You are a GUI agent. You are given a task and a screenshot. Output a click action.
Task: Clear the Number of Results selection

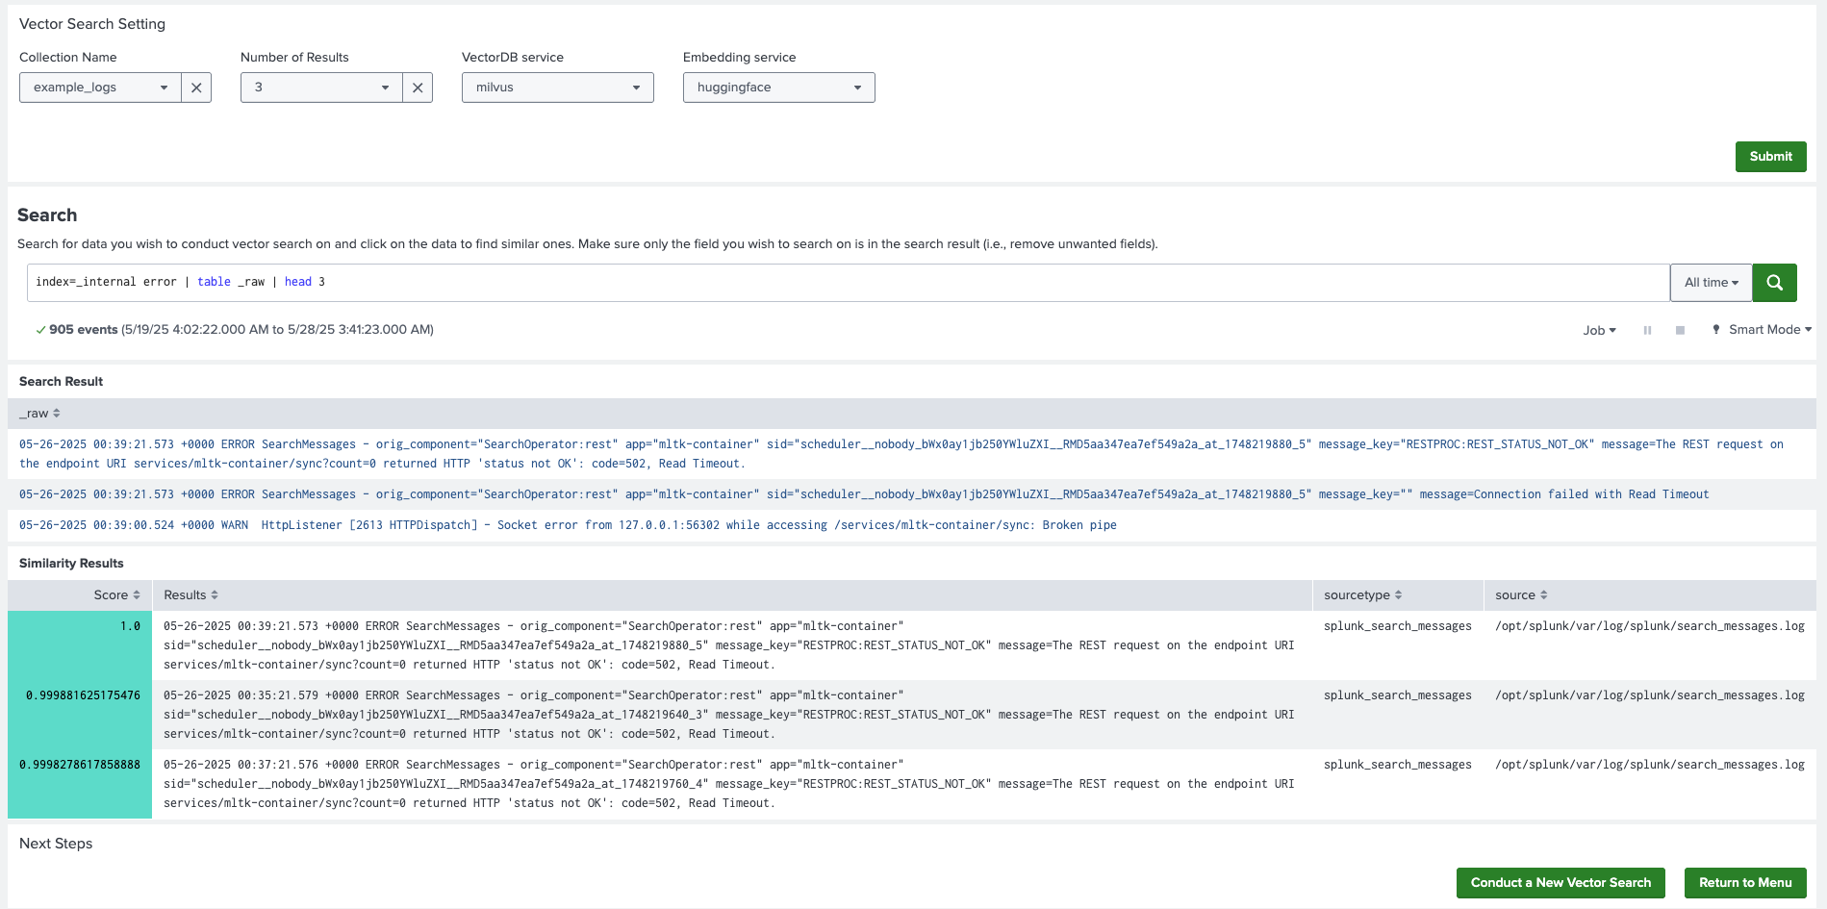click(418, 88)
